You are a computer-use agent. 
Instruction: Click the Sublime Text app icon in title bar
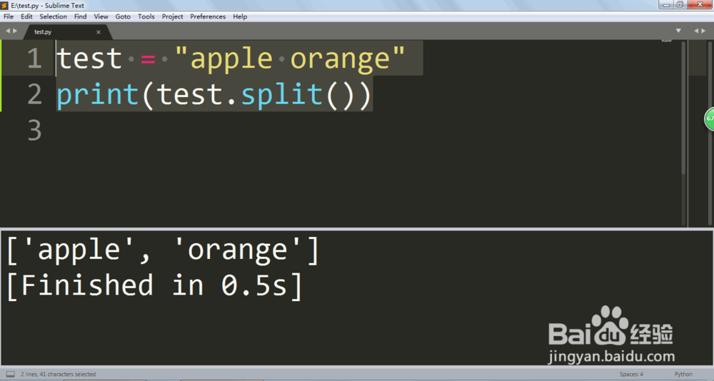coord(4,6)
